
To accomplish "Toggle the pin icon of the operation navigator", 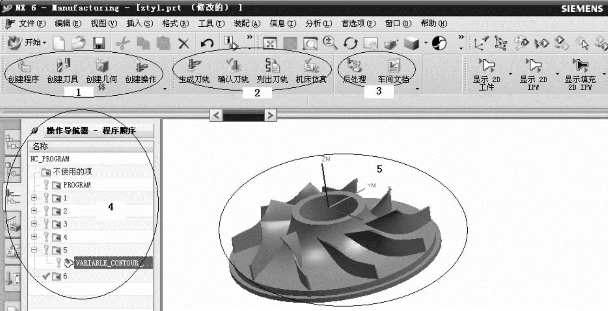I will pos(34,131).
